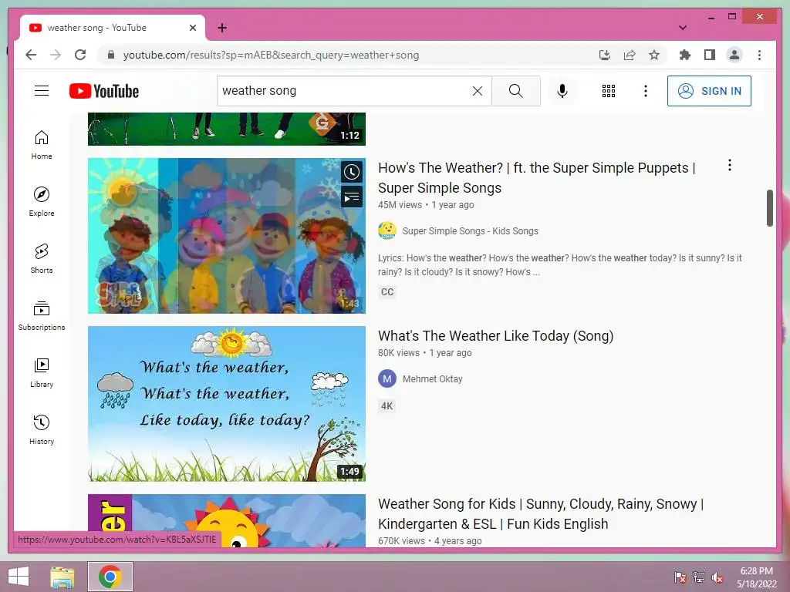The image size is (790, 592).
Task: Open What's The Weather Like Today (Song)
Action: [x=496, y=336]
